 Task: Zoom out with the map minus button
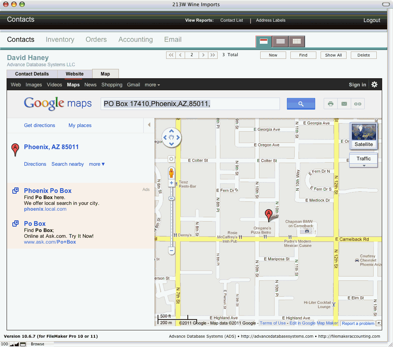(172, 251)
